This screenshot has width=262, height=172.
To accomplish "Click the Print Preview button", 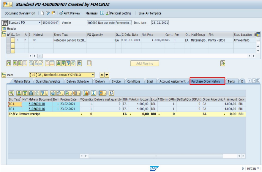I will pyautogui.click(x=70, y=13).
